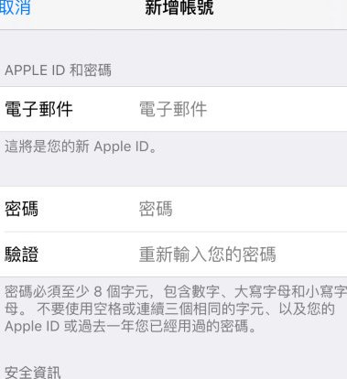The width and height of the screenshot is (347, 379).
Task: Click the 驗證 row label
Action: (21, 254)
